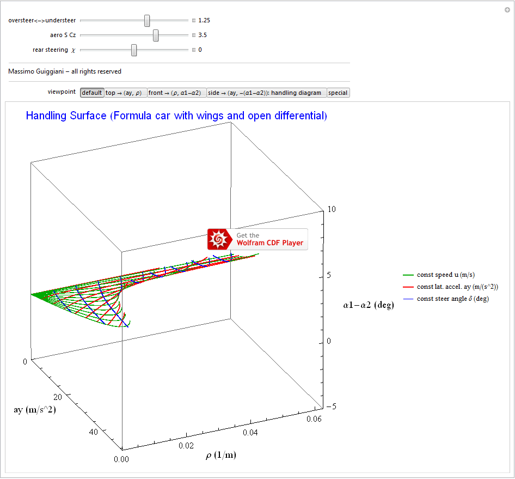Click the const lat. accel. ay legend entry
The height and width of the screenshot is (479, 515).
coord(457,287)
